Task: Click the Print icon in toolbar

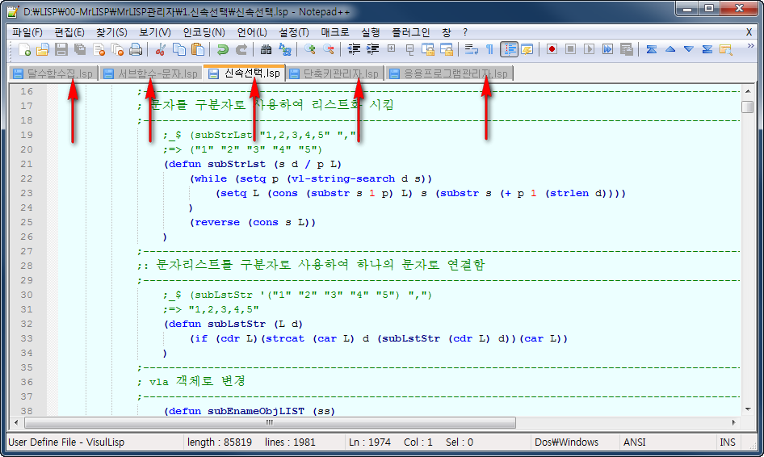Action: 136,49
